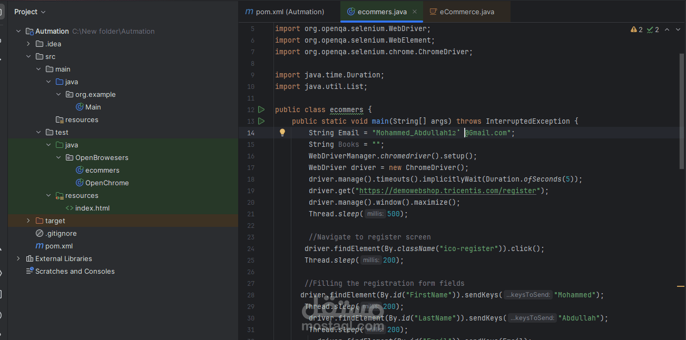This screenshot has height=340, width=686.
Task: Click line number 20 in gutter
Action: point(250,202)
